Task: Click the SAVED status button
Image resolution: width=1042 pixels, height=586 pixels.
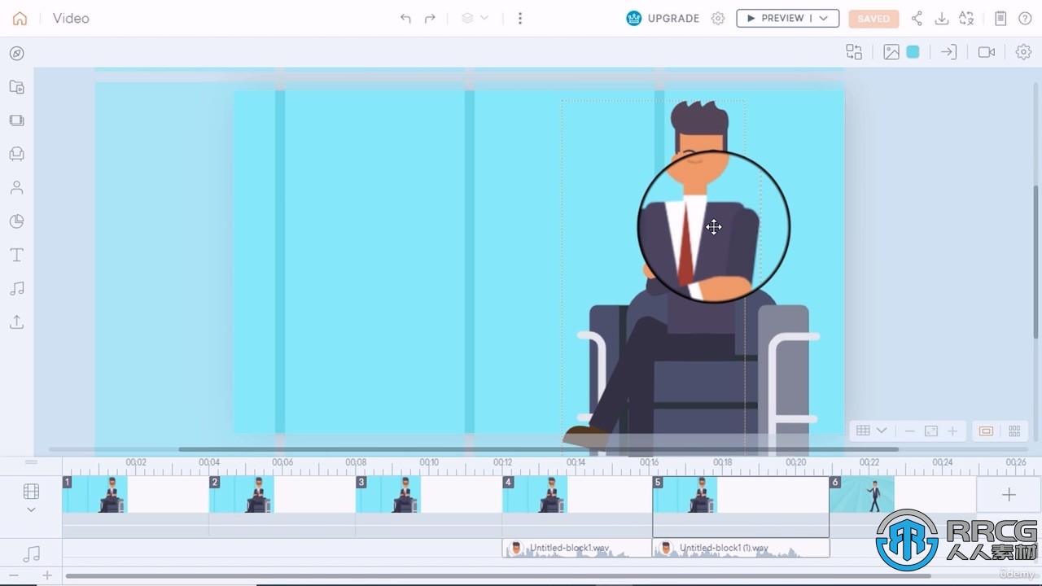Action: [x=873, y=19]
